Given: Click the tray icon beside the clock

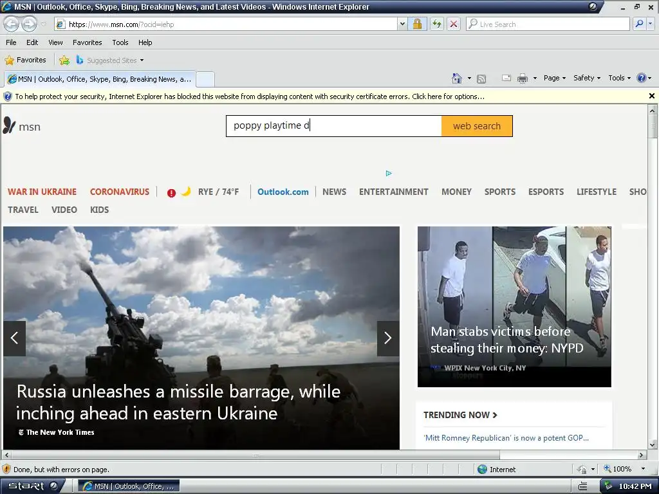Looking at the screenshot, I should click(x=608, y=486).
